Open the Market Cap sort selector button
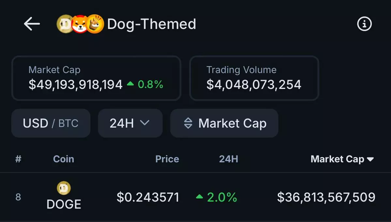391x222 pixels. pyautogui.click(x=224, y=123)
